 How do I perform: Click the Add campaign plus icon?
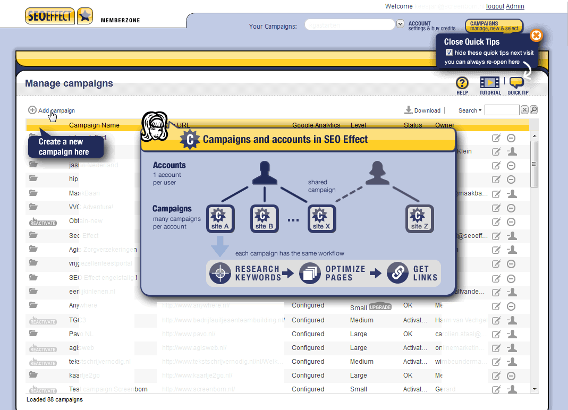(32, 110)
